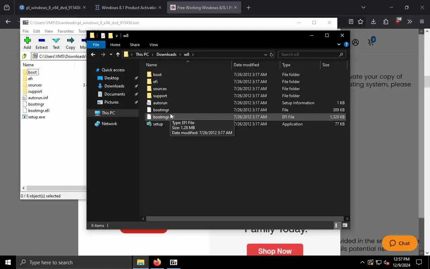Open the Chat widget
This screenshot has width=430, height=269.
(400, 243)
